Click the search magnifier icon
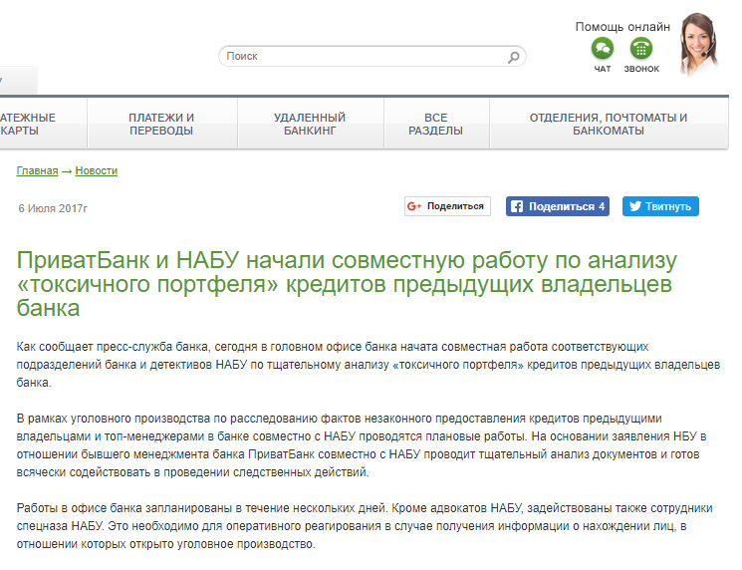 click(514, 57)
